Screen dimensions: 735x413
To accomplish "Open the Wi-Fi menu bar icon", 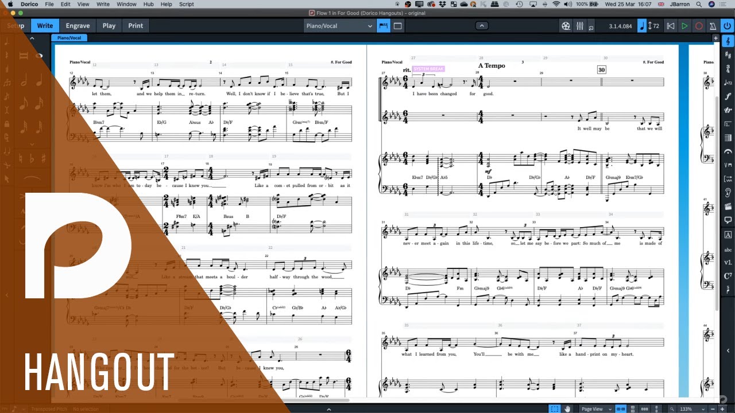I will click(x=556, y=4).
